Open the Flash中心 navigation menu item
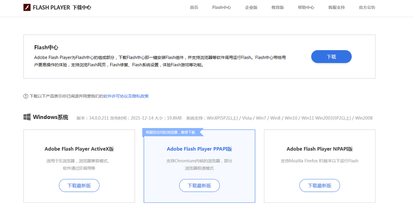This screenshot has width=413, height=211. click(x=221, y=7)
